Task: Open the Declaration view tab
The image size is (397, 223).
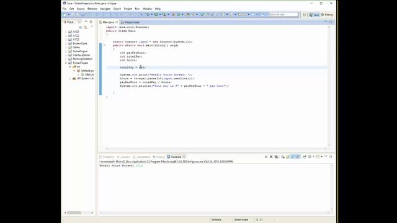Action: (x=142, y=157)
